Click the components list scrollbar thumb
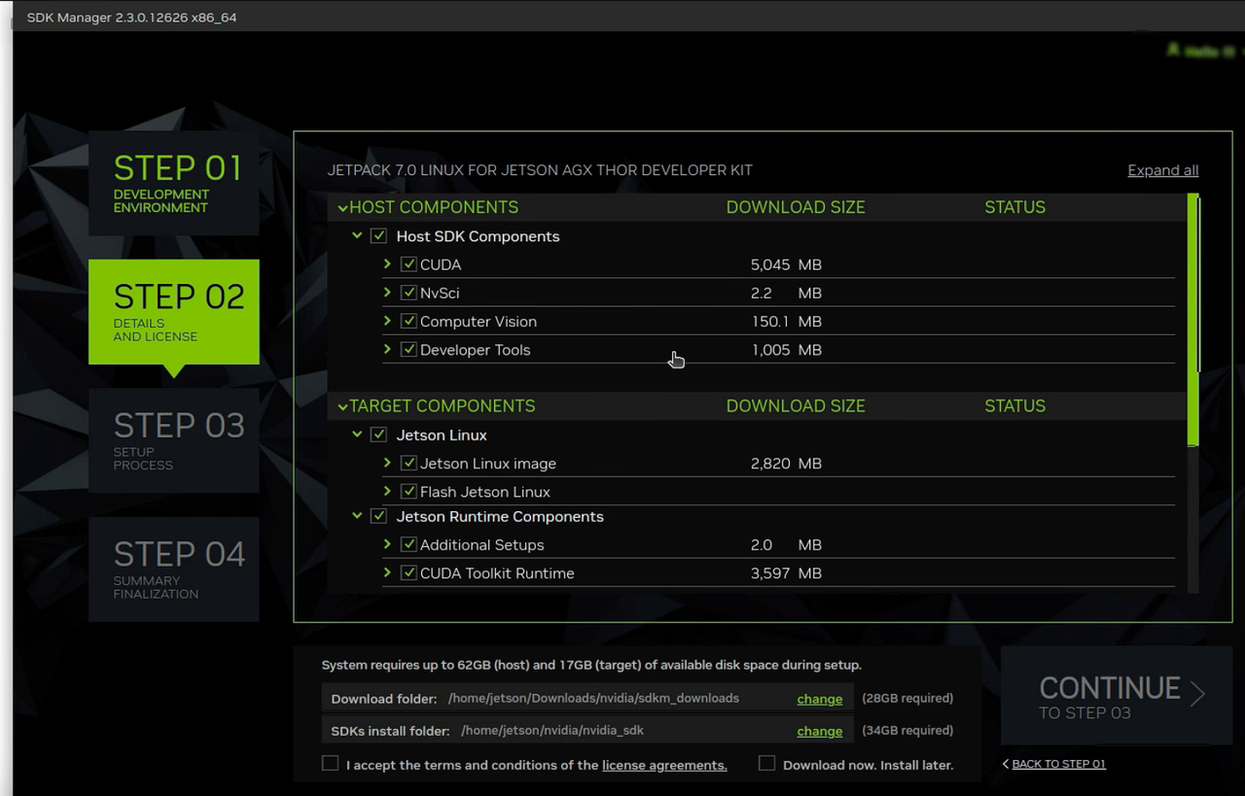This screenshot has height=796, width=1245. 1193,320
